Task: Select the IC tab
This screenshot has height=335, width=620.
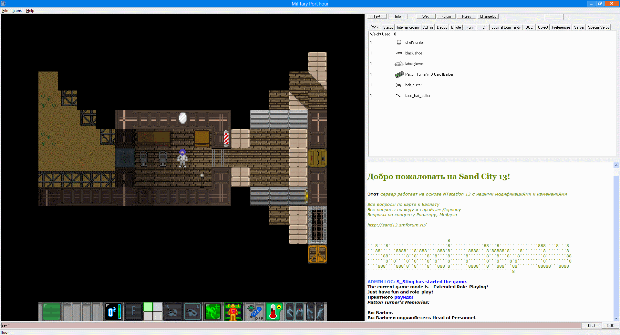Action: (483, 27)
